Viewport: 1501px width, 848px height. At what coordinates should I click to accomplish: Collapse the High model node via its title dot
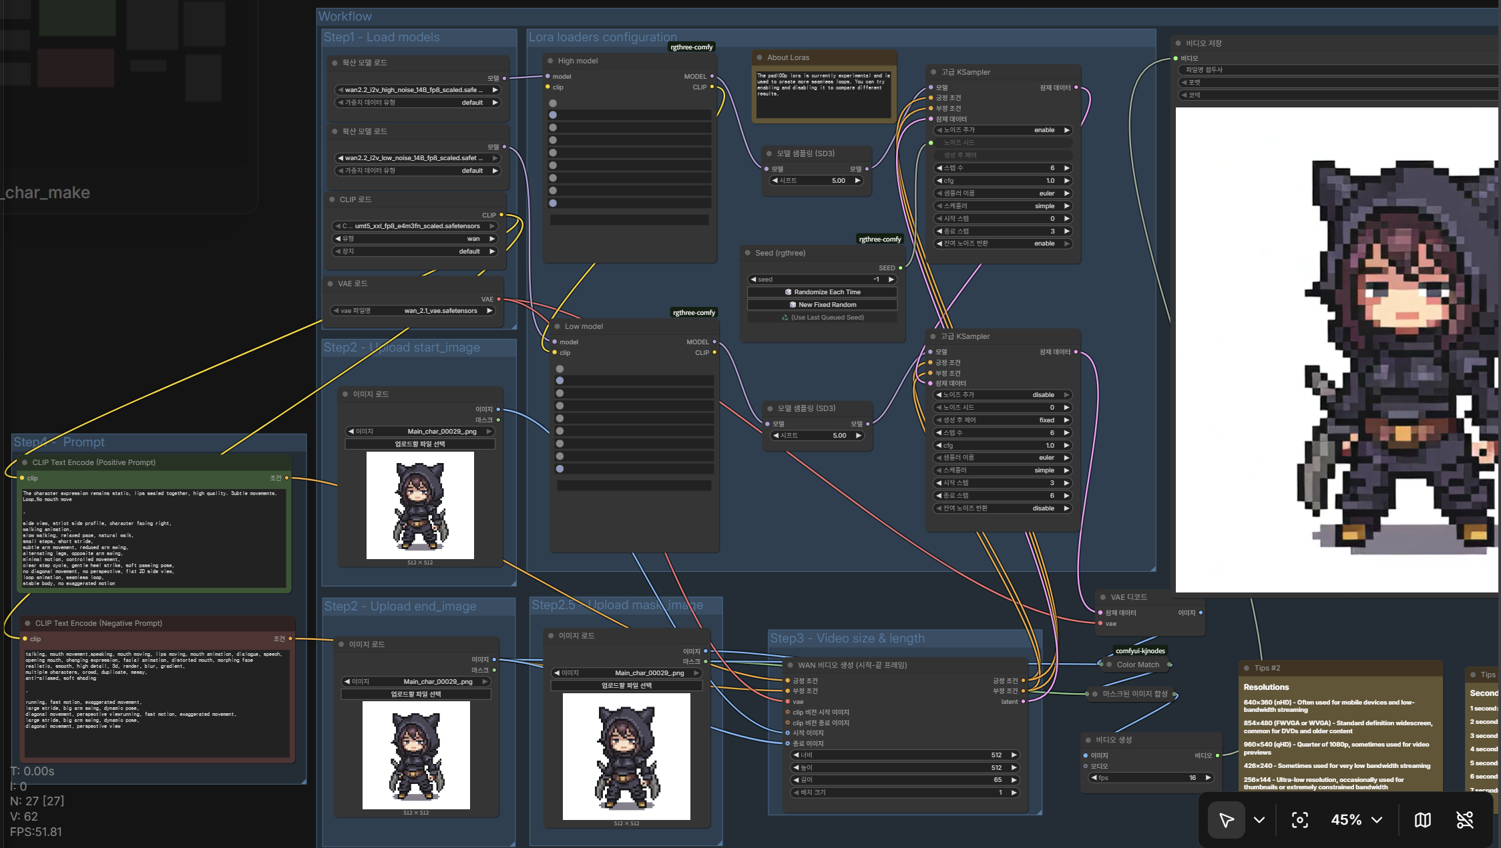(550, 61)
